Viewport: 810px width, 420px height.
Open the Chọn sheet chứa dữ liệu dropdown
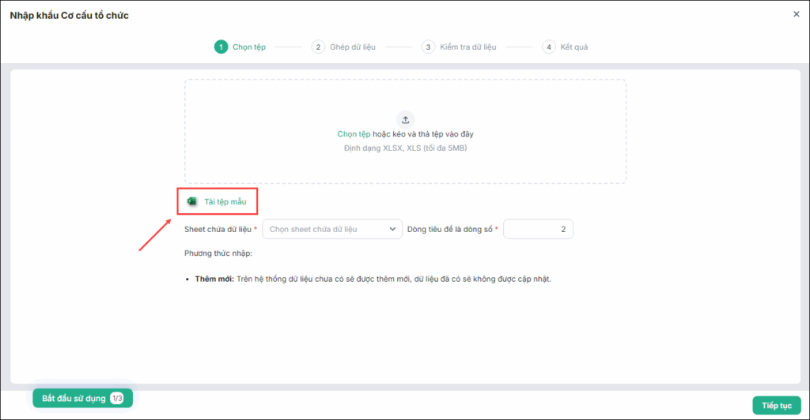click(x=332, y=229)
